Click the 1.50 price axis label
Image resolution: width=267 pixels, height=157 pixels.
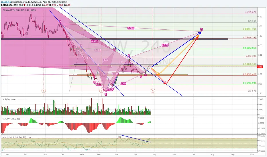pyautogui.click(x=260, y=93)
